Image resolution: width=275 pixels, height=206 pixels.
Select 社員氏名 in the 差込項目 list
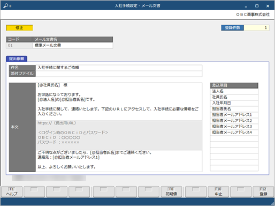click(x=234, y=97)
